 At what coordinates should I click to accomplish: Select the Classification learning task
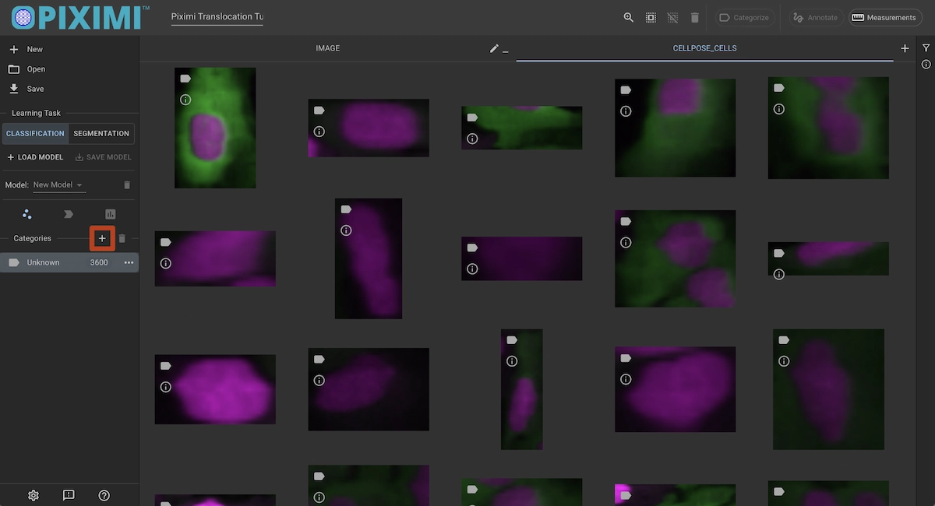(x=35, y=133)
